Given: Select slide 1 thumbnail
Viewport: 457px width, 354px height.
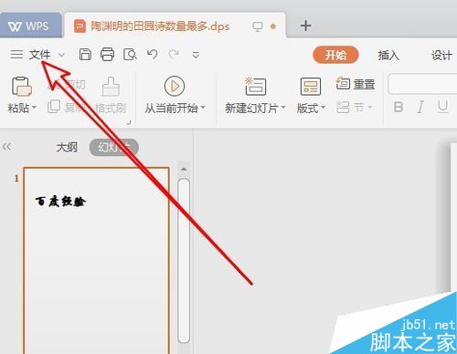Looking at the screenshot, I should tap(96, 260).
